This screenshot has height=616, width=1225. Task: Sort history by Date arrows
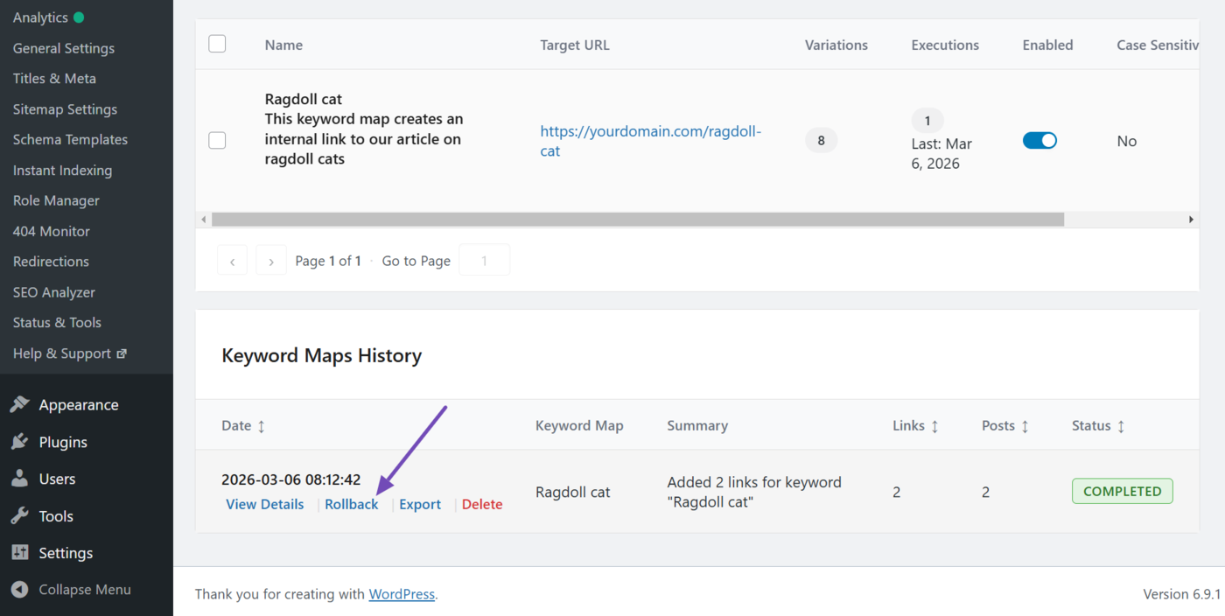click(261, 426)
